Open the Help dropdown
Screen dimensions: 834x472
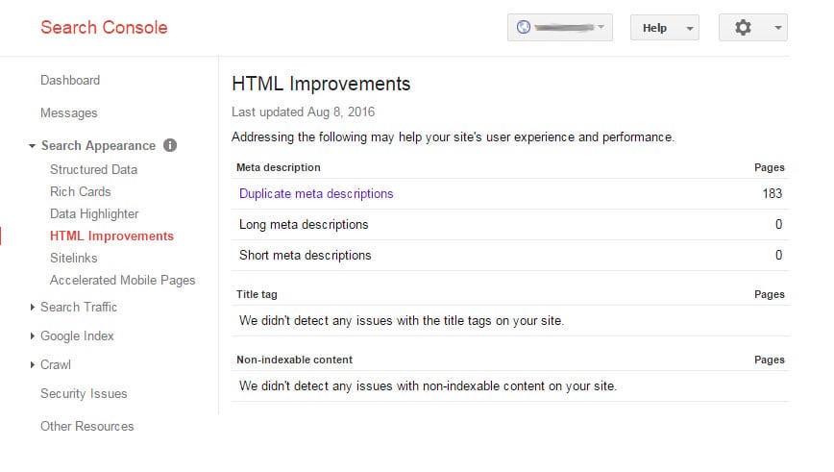tap(664, 28)
